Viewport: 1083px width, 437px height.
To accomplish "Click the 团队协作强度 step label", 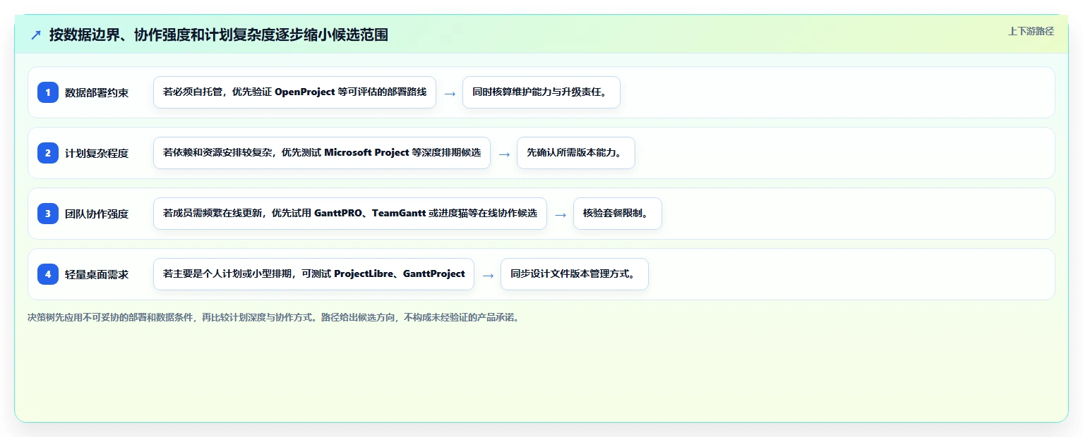I will (x=97, y=214).
